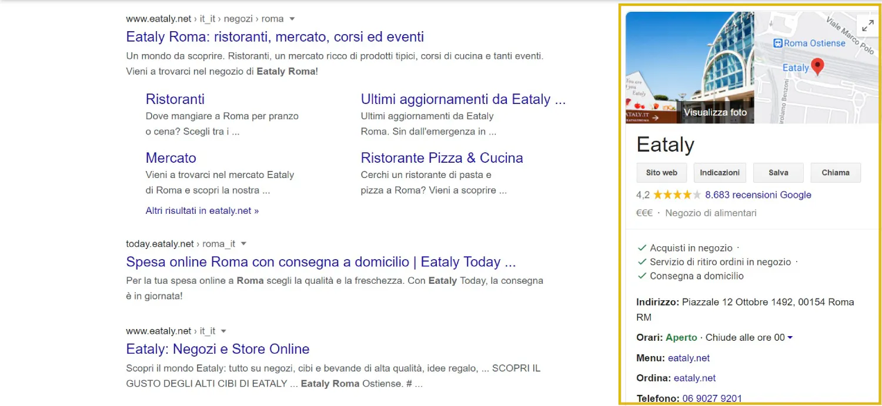Open the dropdown arrow beside www.eataly.net › it_it
This screenshot has width=882, height=406.
coord(223,331)
